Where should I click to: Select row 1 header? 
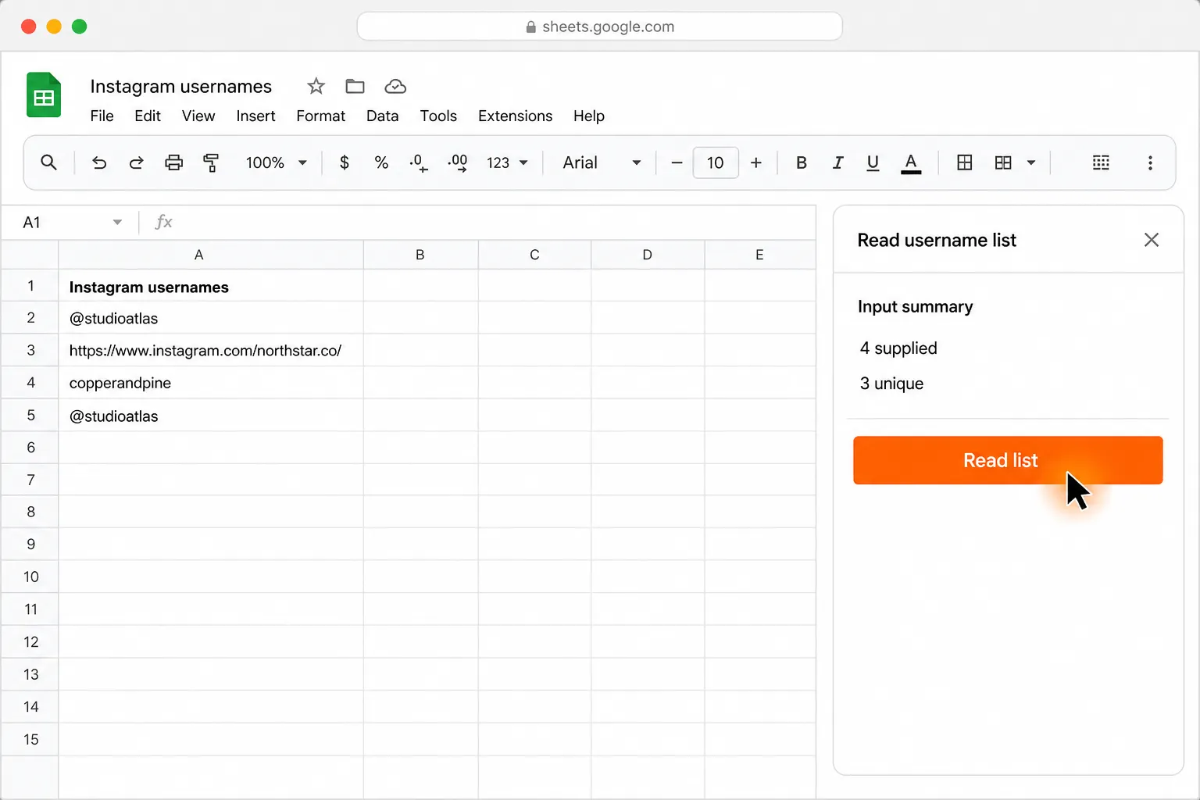pos(30,286)
